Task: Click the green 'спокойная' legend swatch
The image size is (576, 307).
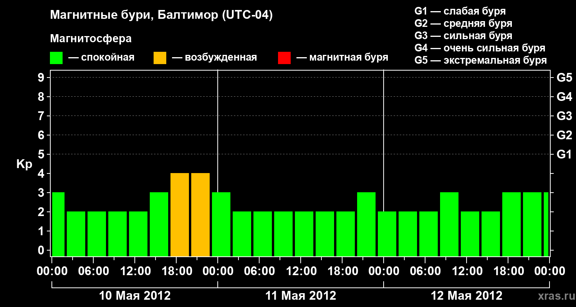Action: 56,58
